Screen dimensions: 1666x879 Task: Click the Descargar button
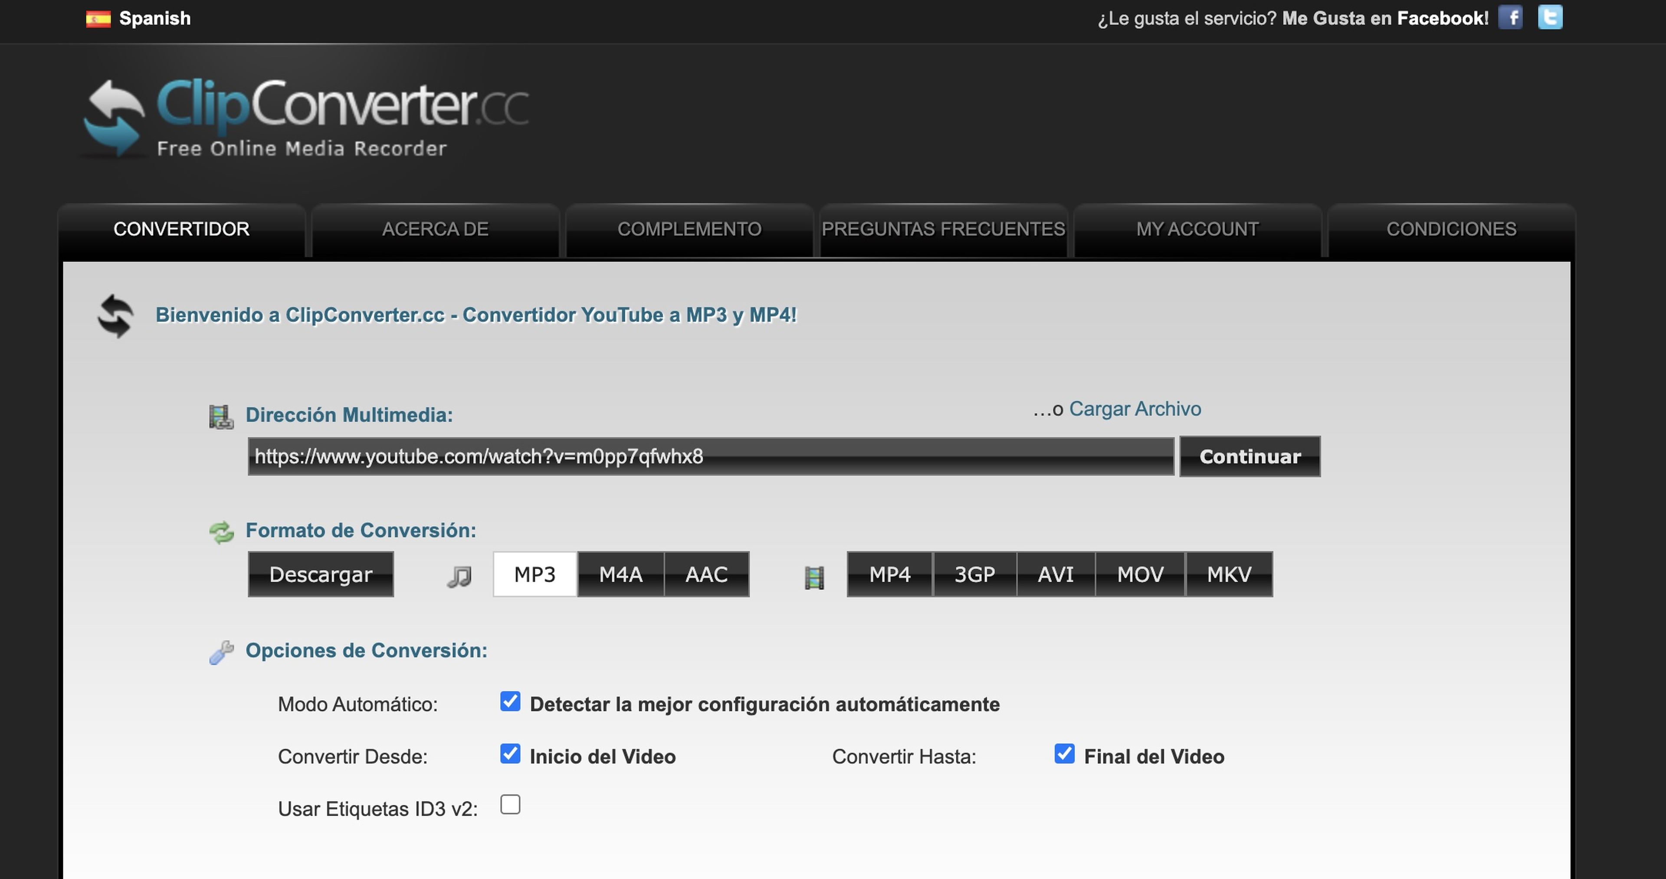point(321,574)
